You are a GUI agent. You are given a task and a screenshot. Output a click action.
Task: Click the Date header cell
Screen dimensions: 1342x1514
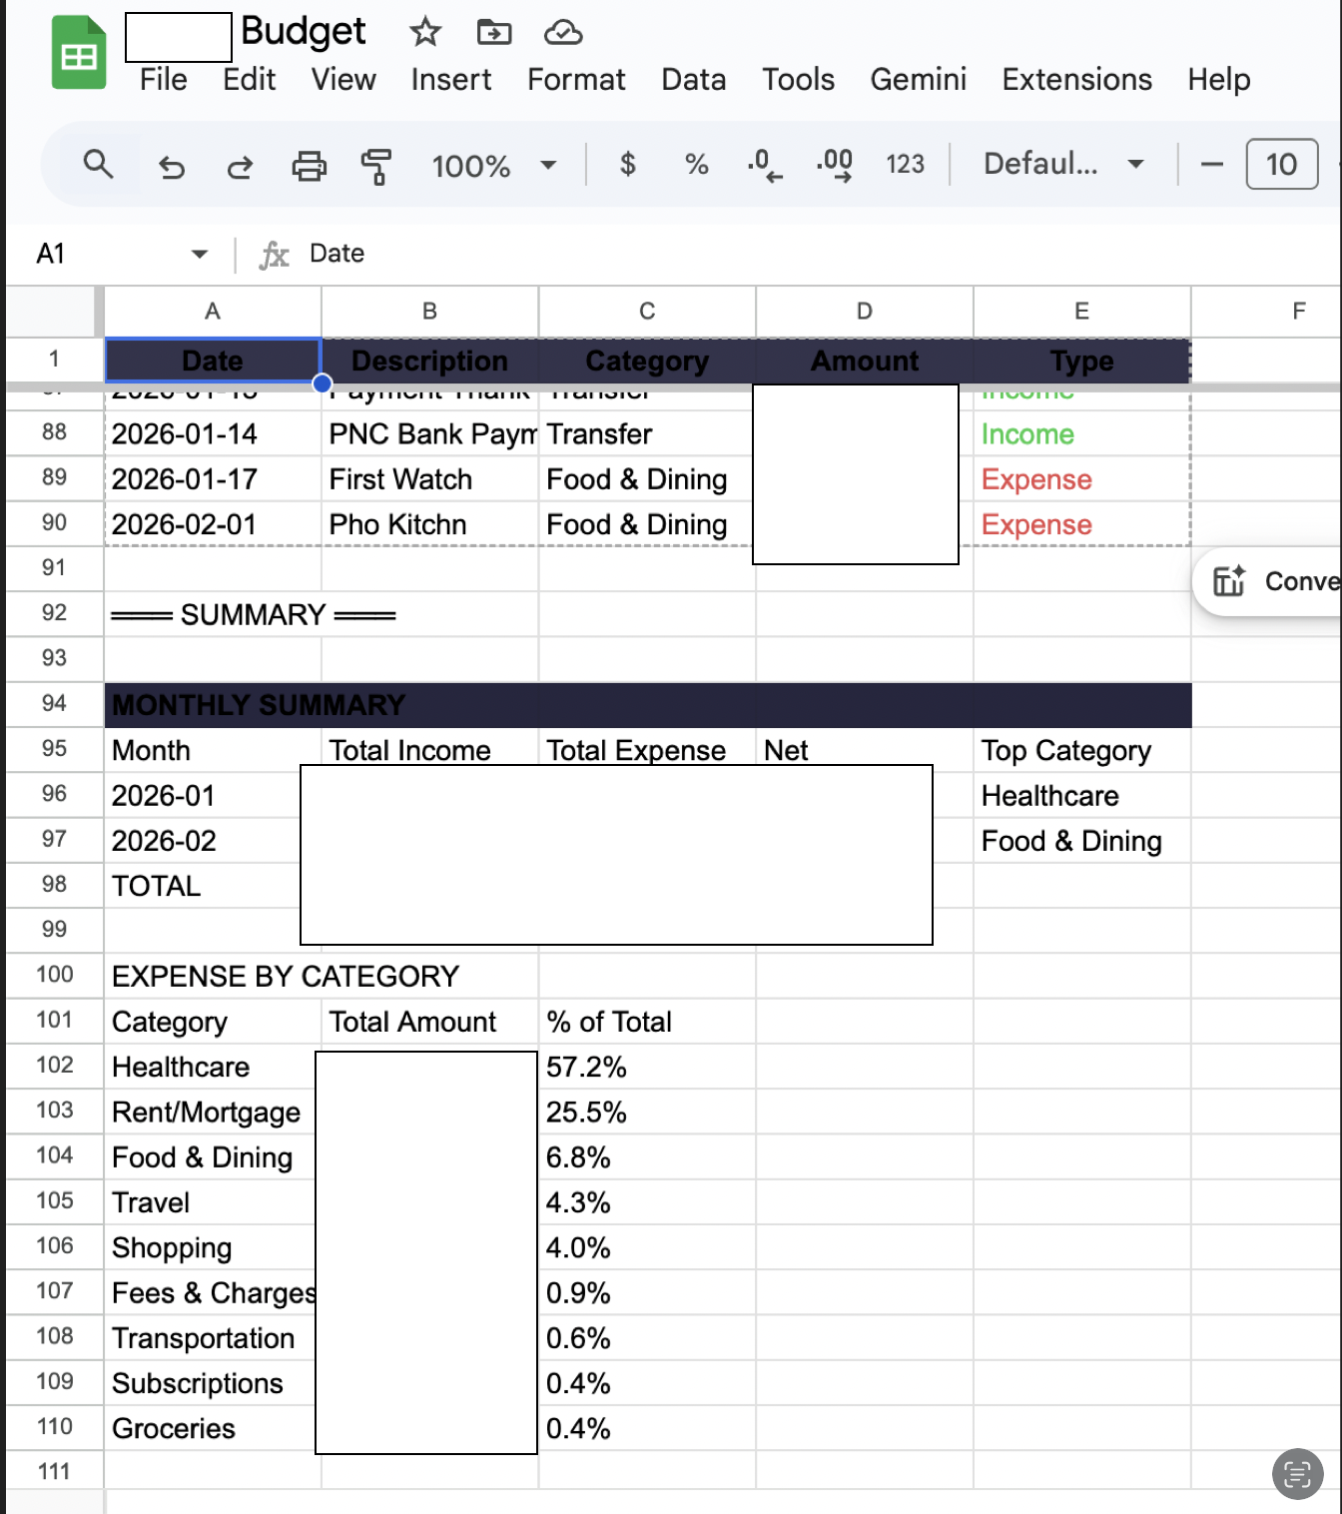pos(213,361)
